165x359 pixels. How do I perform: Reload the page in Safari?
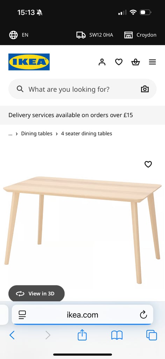[143, 315]
